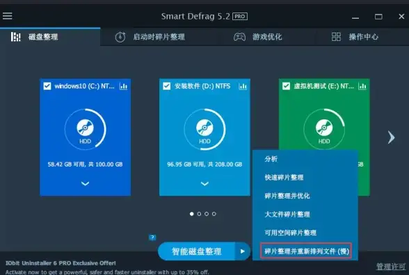Select the second page indicator dot
Viewport: 409px width, 275px height.
199,214
